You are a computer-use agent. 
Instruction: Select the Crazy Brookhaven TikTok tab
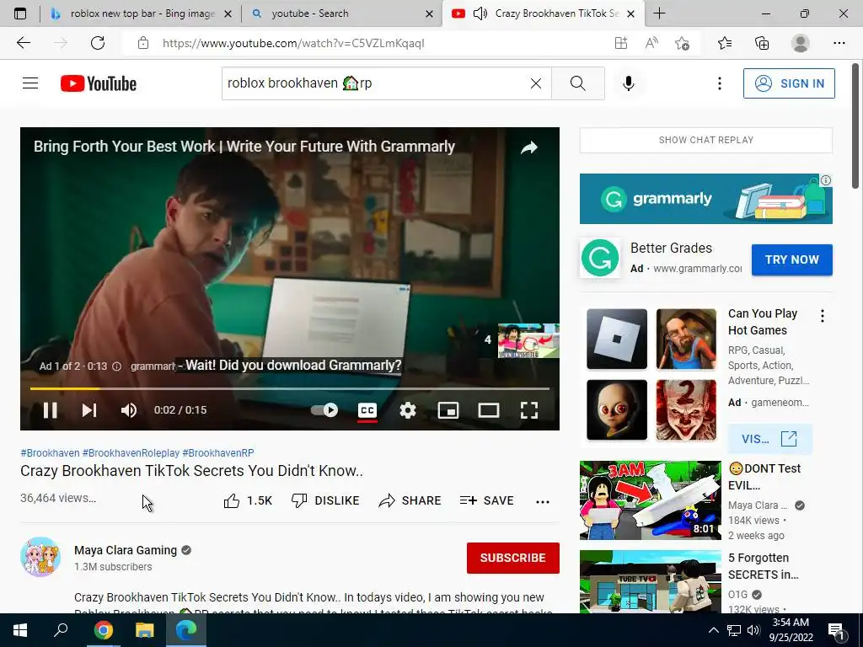(543, 13)
